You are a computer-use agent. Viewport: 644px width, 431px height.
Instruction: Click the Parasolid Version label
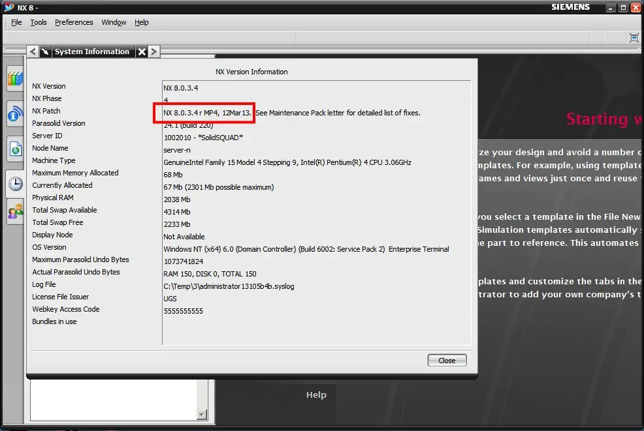pyautogui.click(x=59, y=123)
